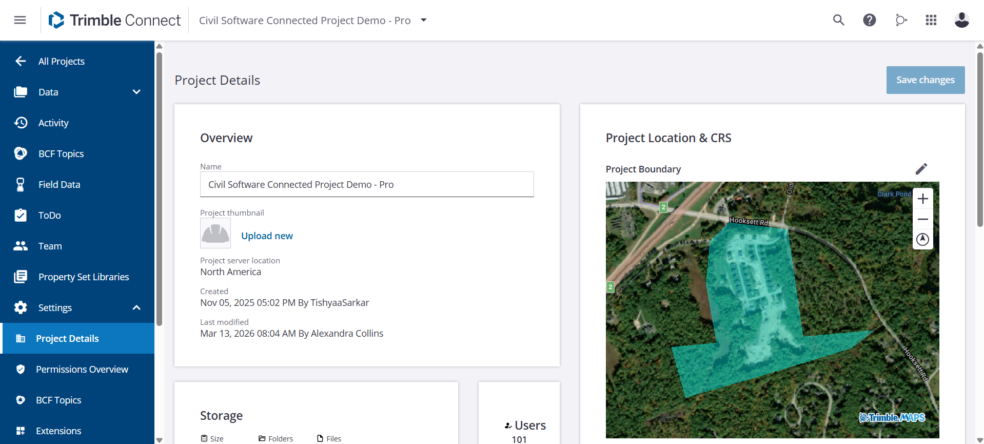The width and height of the screenshot is (984, 444).
Task: Open the hamburger navigation menu
Action: pyautogui.click(x=20, y=20)
